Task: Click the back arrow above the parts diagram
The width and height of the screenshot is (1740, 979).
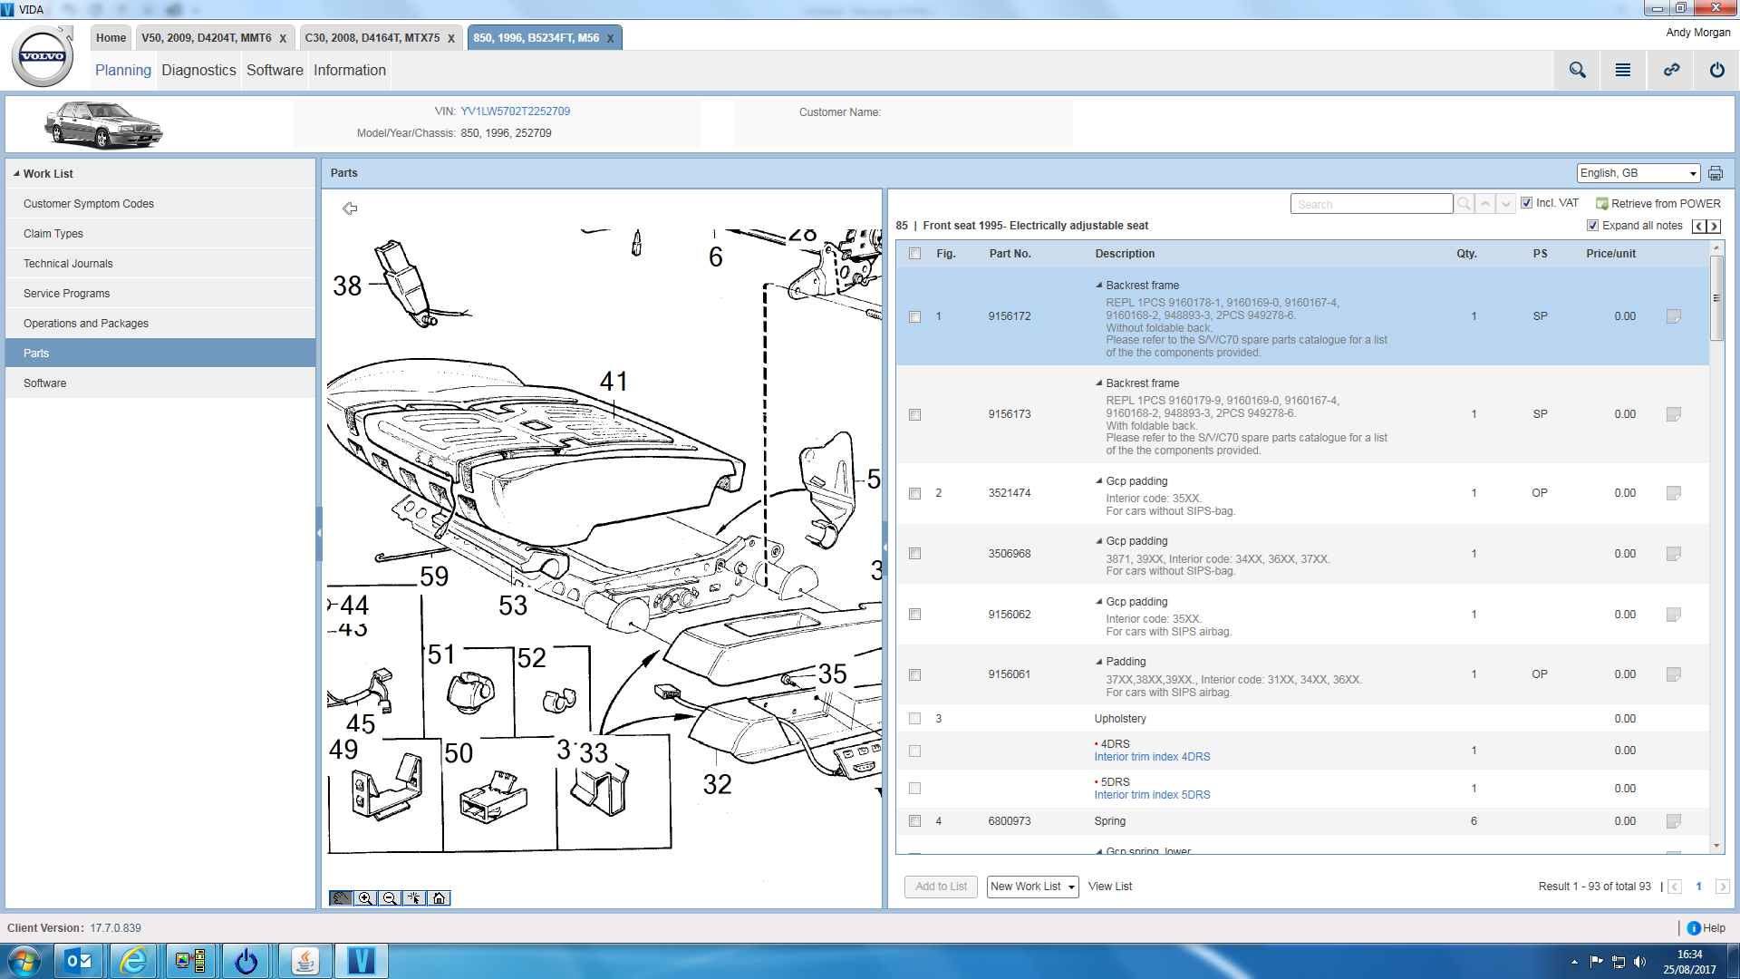Action: click(350, 208)
